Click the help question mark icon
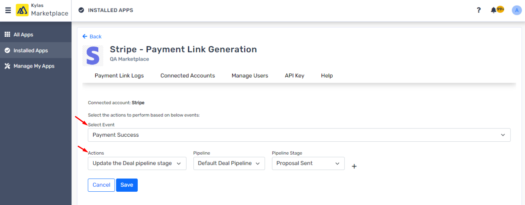525x205 pixels. pos(479,10)
